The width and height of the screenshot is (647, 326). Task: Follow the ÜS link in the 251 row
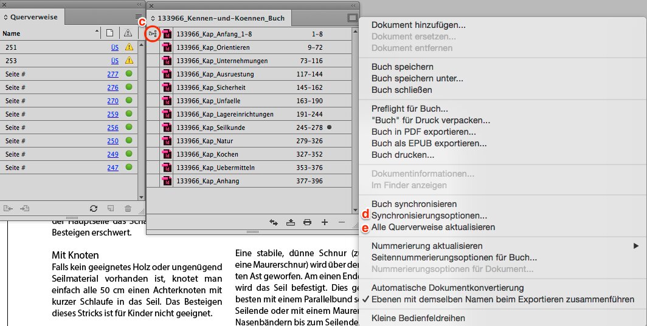coord(115,47)
